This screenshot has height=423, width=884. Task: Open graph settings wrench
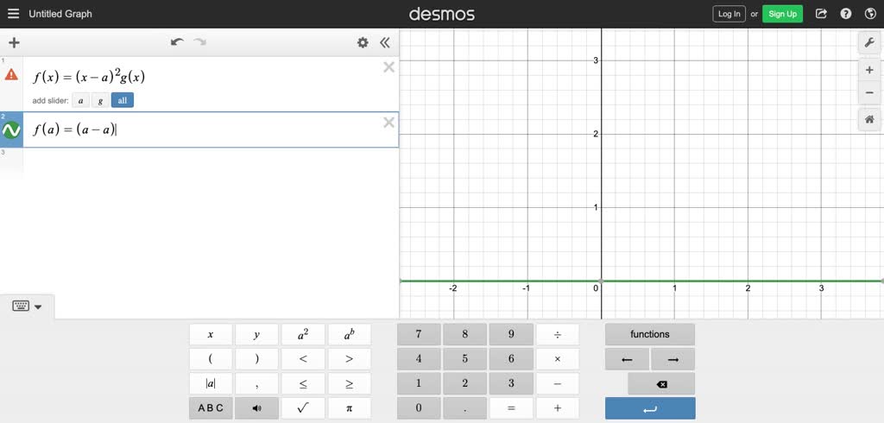869,42
